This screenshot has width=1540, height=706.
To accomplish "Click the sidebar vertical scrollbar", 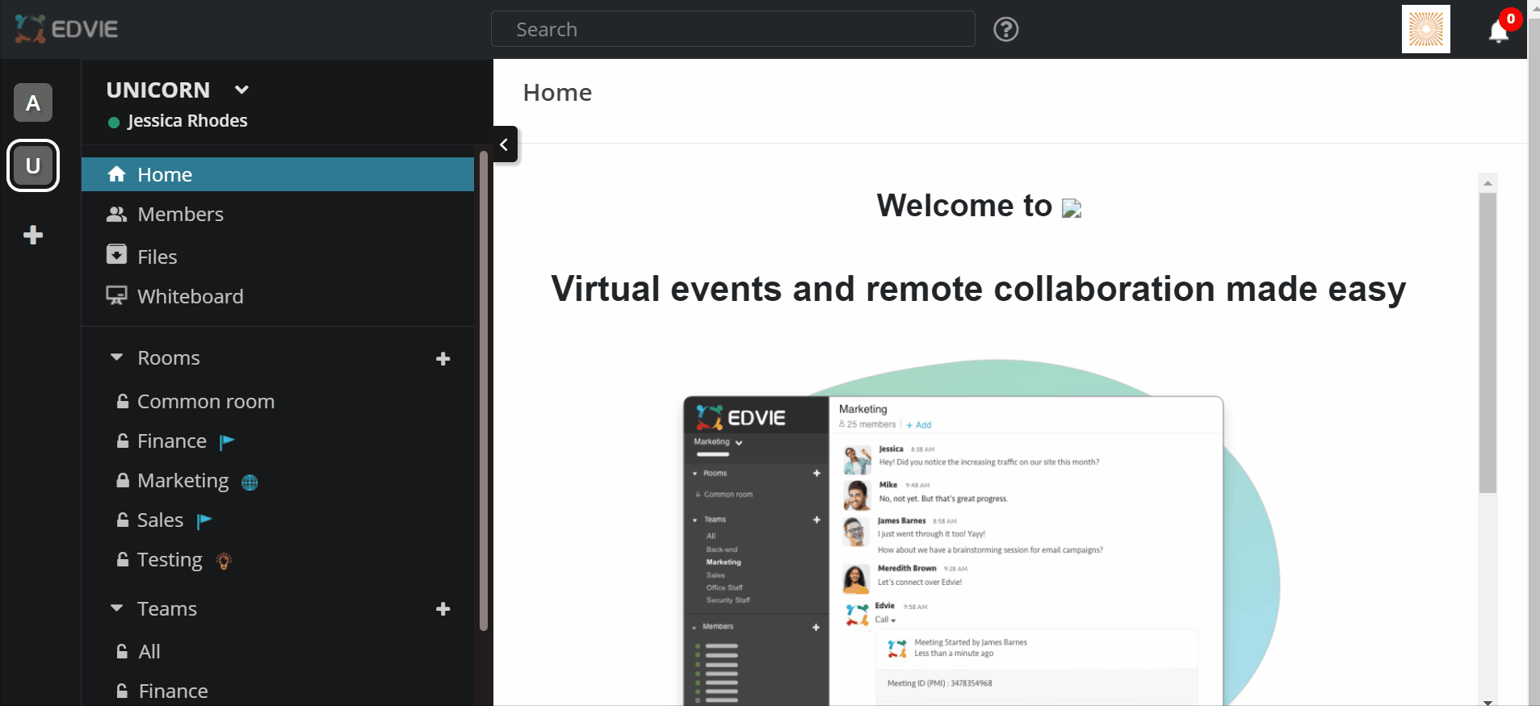I will tap(483, 387).
